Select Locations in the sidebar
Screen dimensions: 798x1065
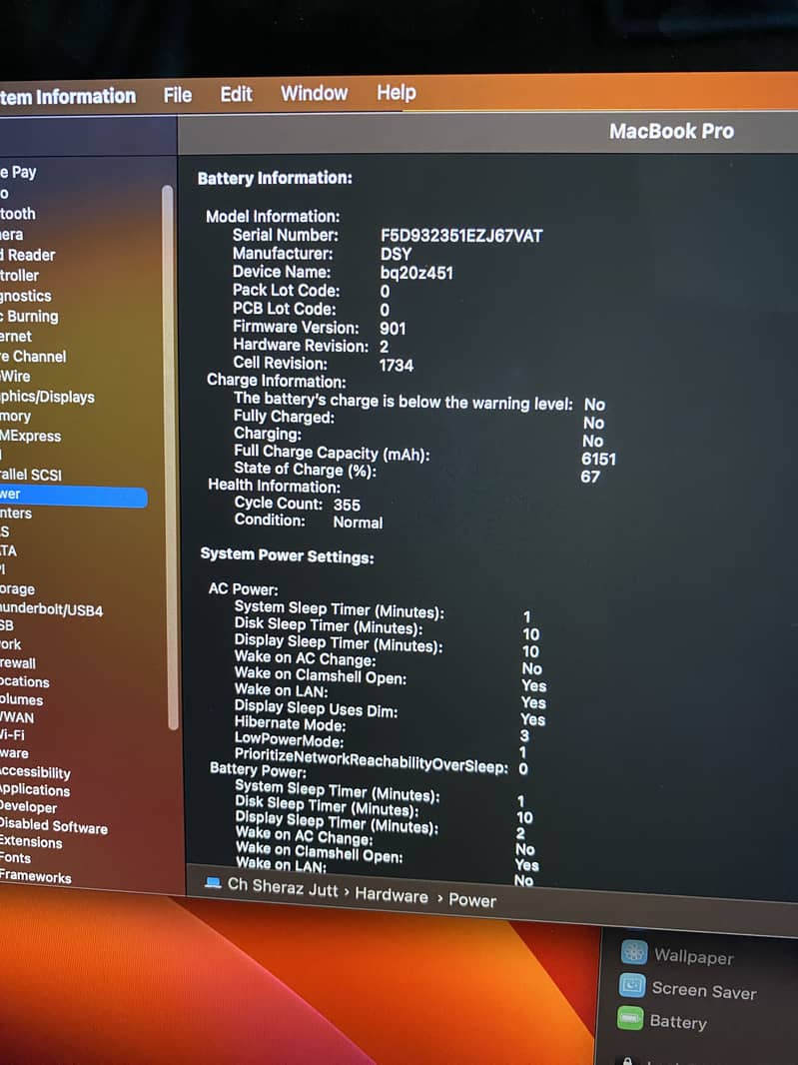click(25, 681)
